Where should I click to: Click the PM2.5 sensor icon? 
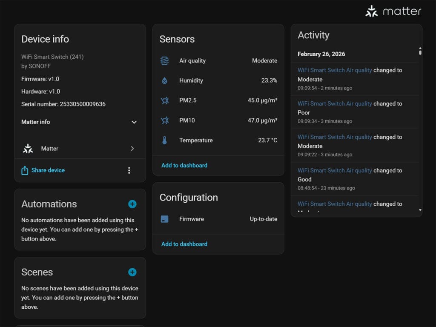(x=164, y=100)
